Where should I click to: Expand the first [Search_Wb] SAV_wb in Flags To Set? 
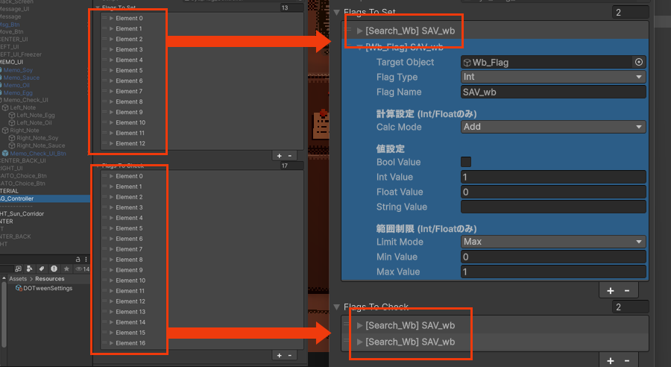pyautogui.click(x=360, y=31)
